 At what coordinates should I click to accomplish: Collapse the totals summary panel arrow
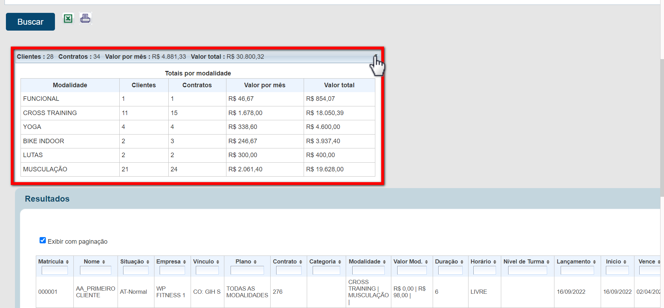376,56
